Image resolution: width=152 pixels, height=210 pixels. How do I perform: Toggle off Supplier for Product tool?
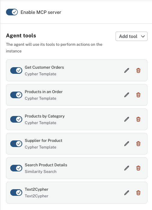point(16,144)
